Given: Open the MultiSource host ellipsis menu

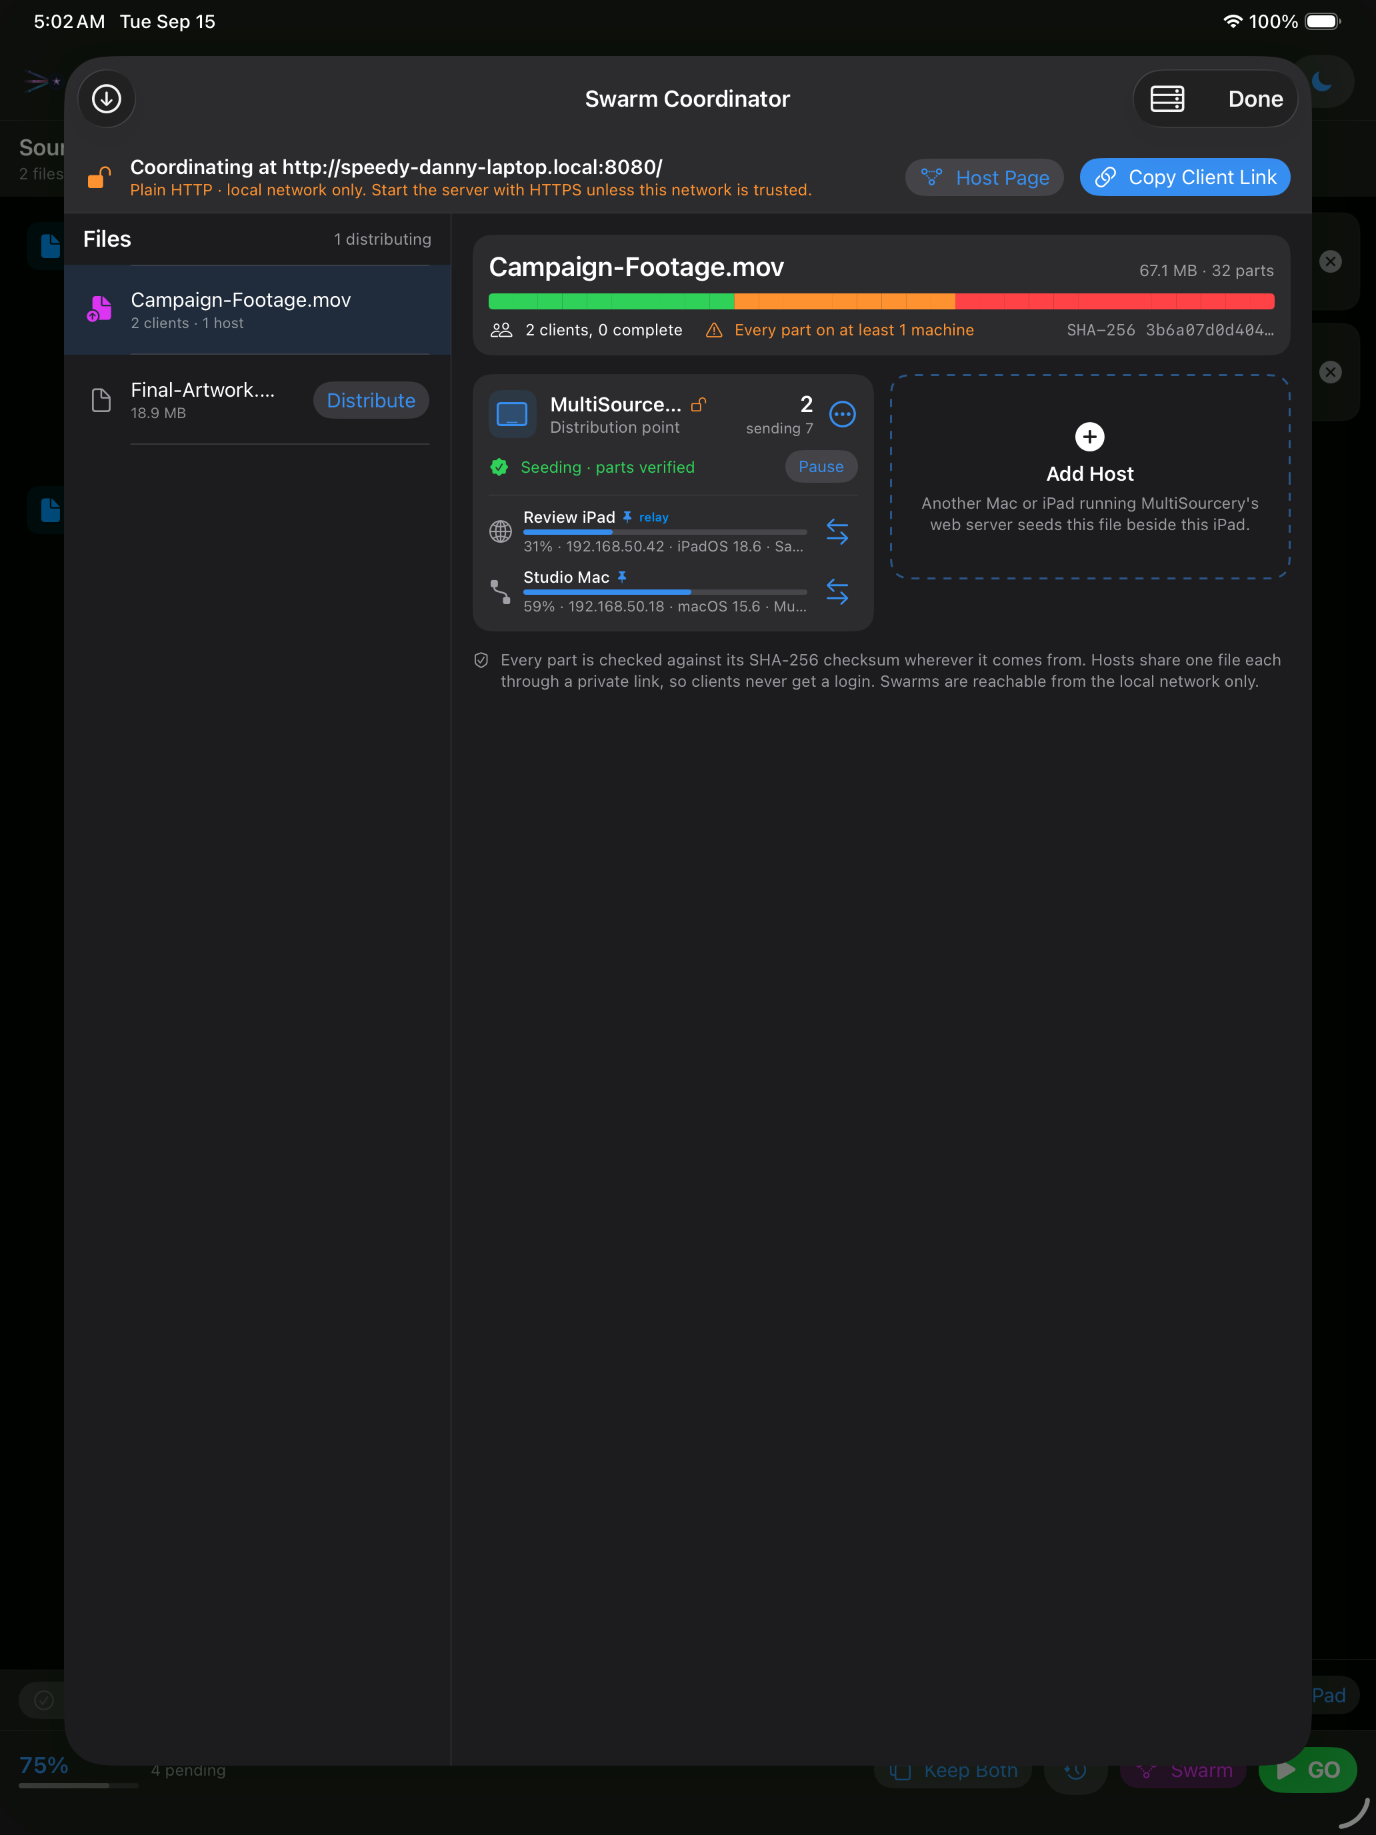Looking at the screenshot, I should (x=842, y=414).
